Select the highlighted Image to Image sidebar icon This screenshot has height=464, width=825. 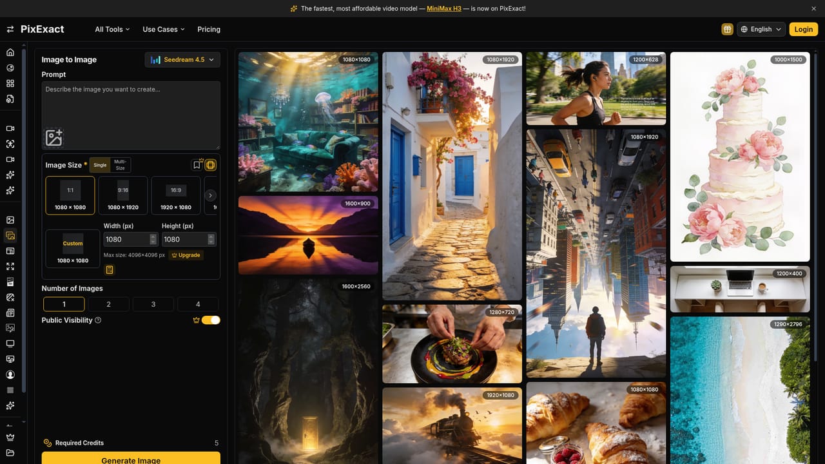point(10,235)
